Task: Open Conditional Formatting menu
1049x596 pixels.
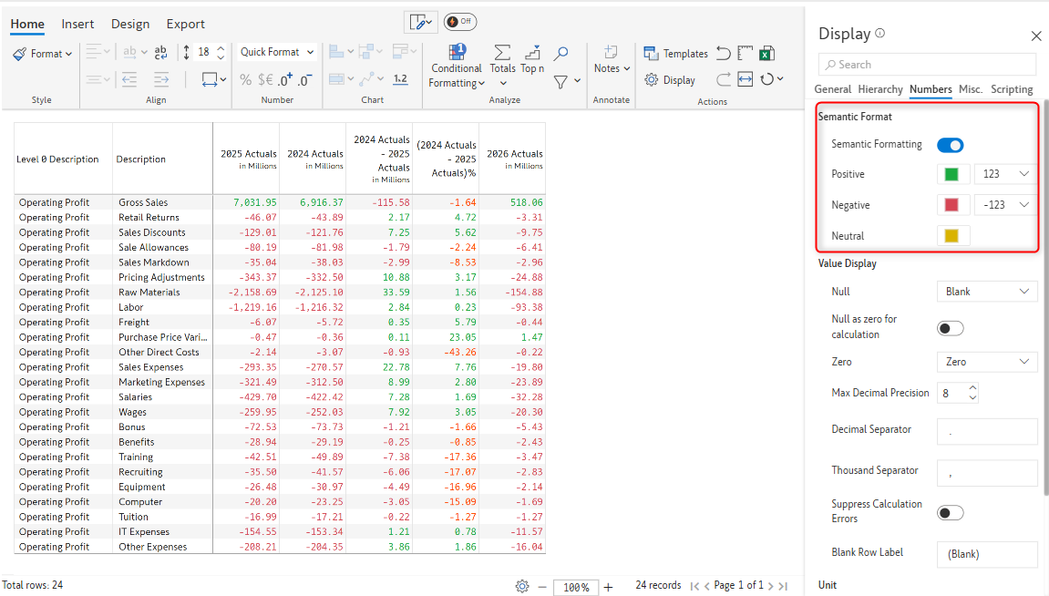Action: [x=456, y=66]
